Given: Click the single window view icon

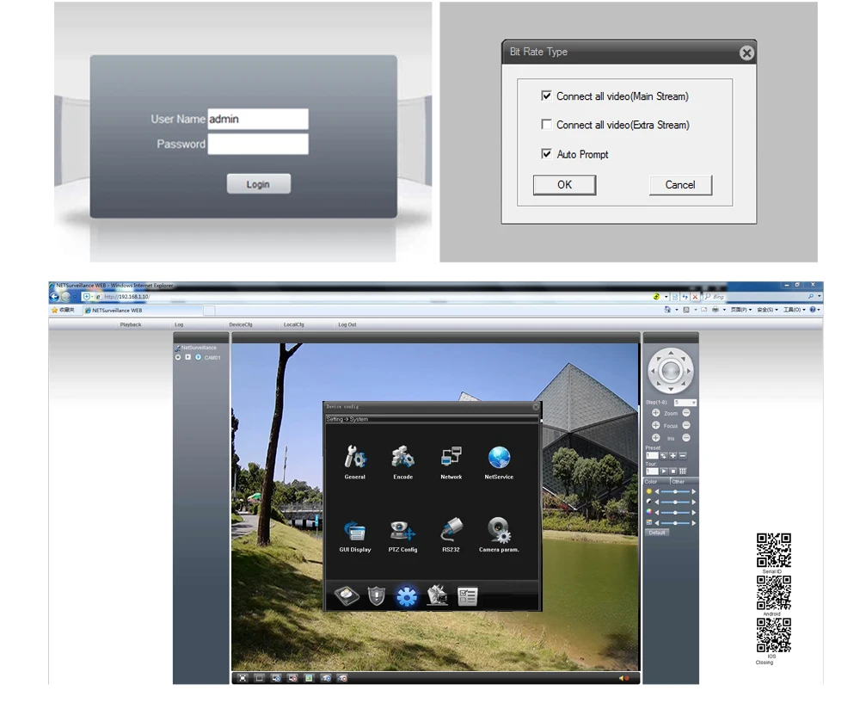Looking at the screenshot, I should pyautogui.click(x=260, y=678).
